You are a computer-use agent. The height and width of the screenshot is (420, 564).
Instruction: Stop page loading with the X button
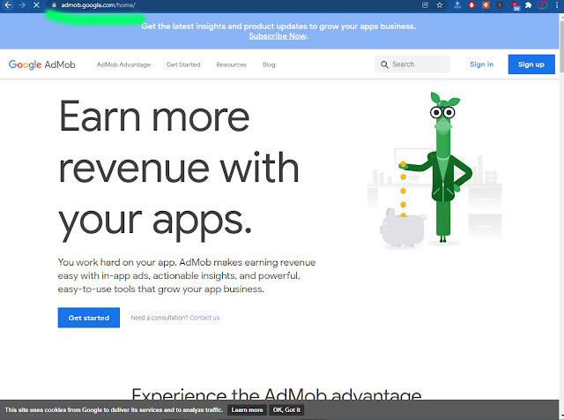(36, 5)
